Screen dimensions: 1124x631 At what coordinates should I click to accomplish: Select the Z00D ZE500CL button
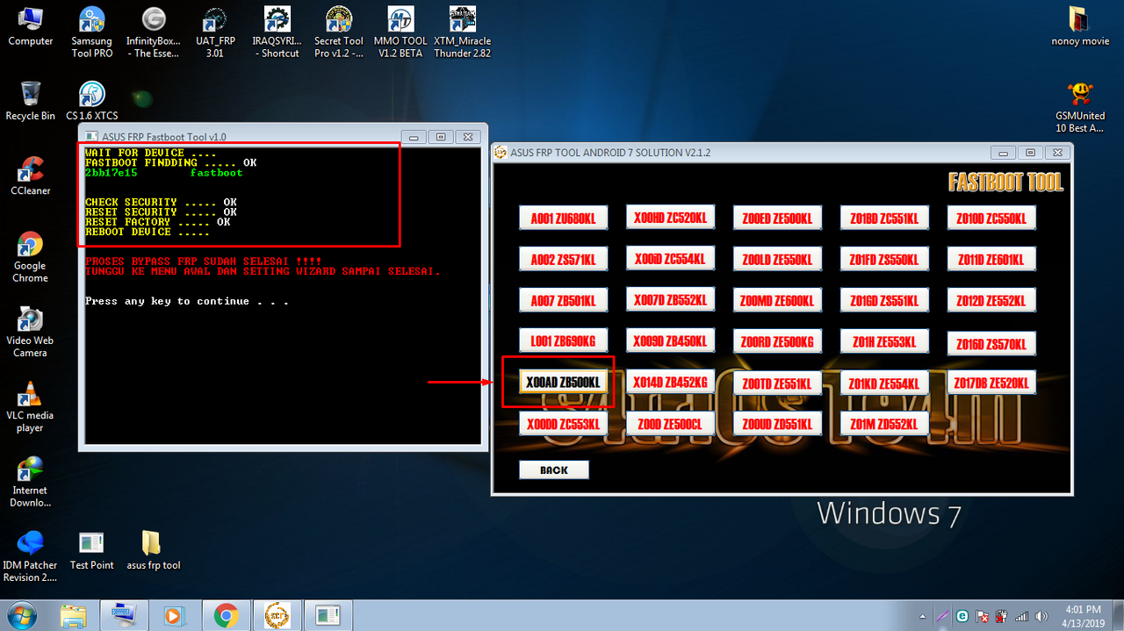point(670,424)
